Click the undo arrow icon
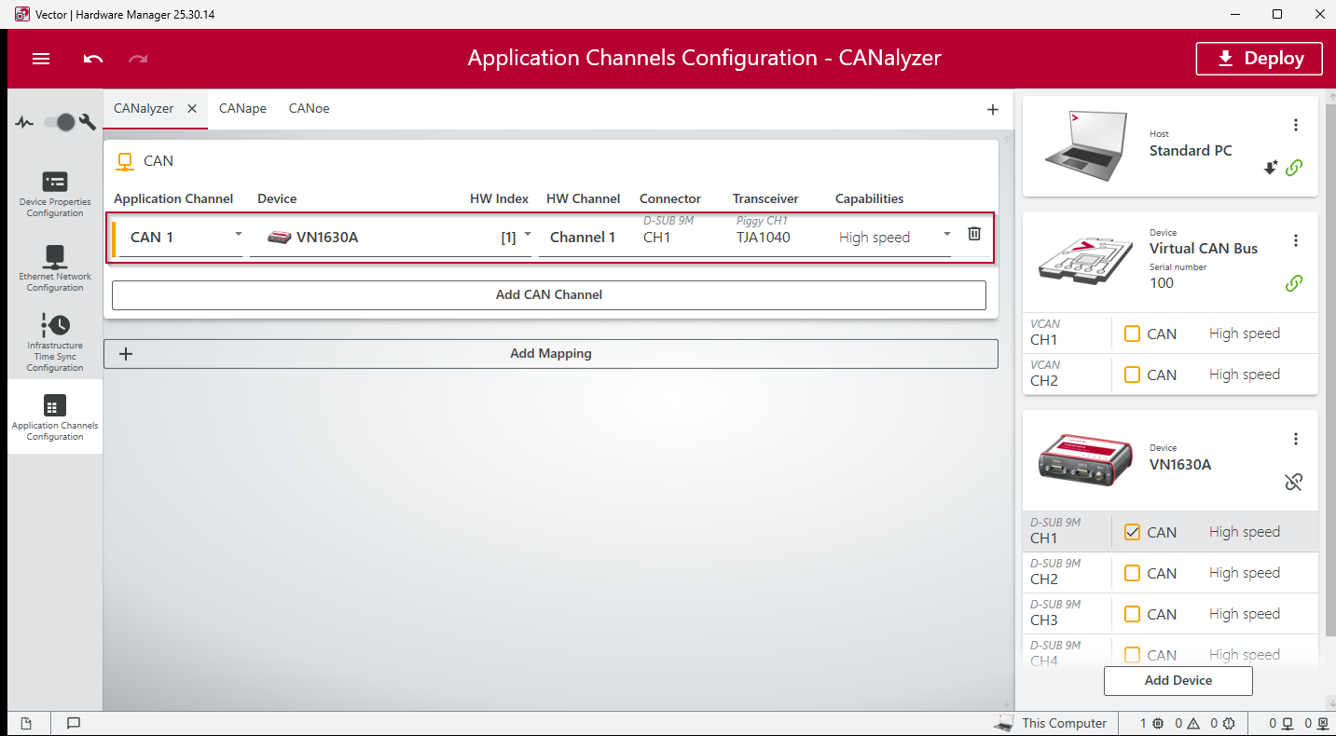The width and height of the screenshot is (1336, 736). coord(93,59)
